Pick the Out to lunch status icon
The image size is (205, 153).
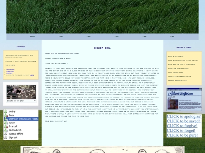point(6,130)
